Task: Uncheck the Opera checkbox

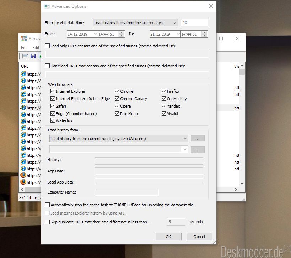Action: coord(117,106)
